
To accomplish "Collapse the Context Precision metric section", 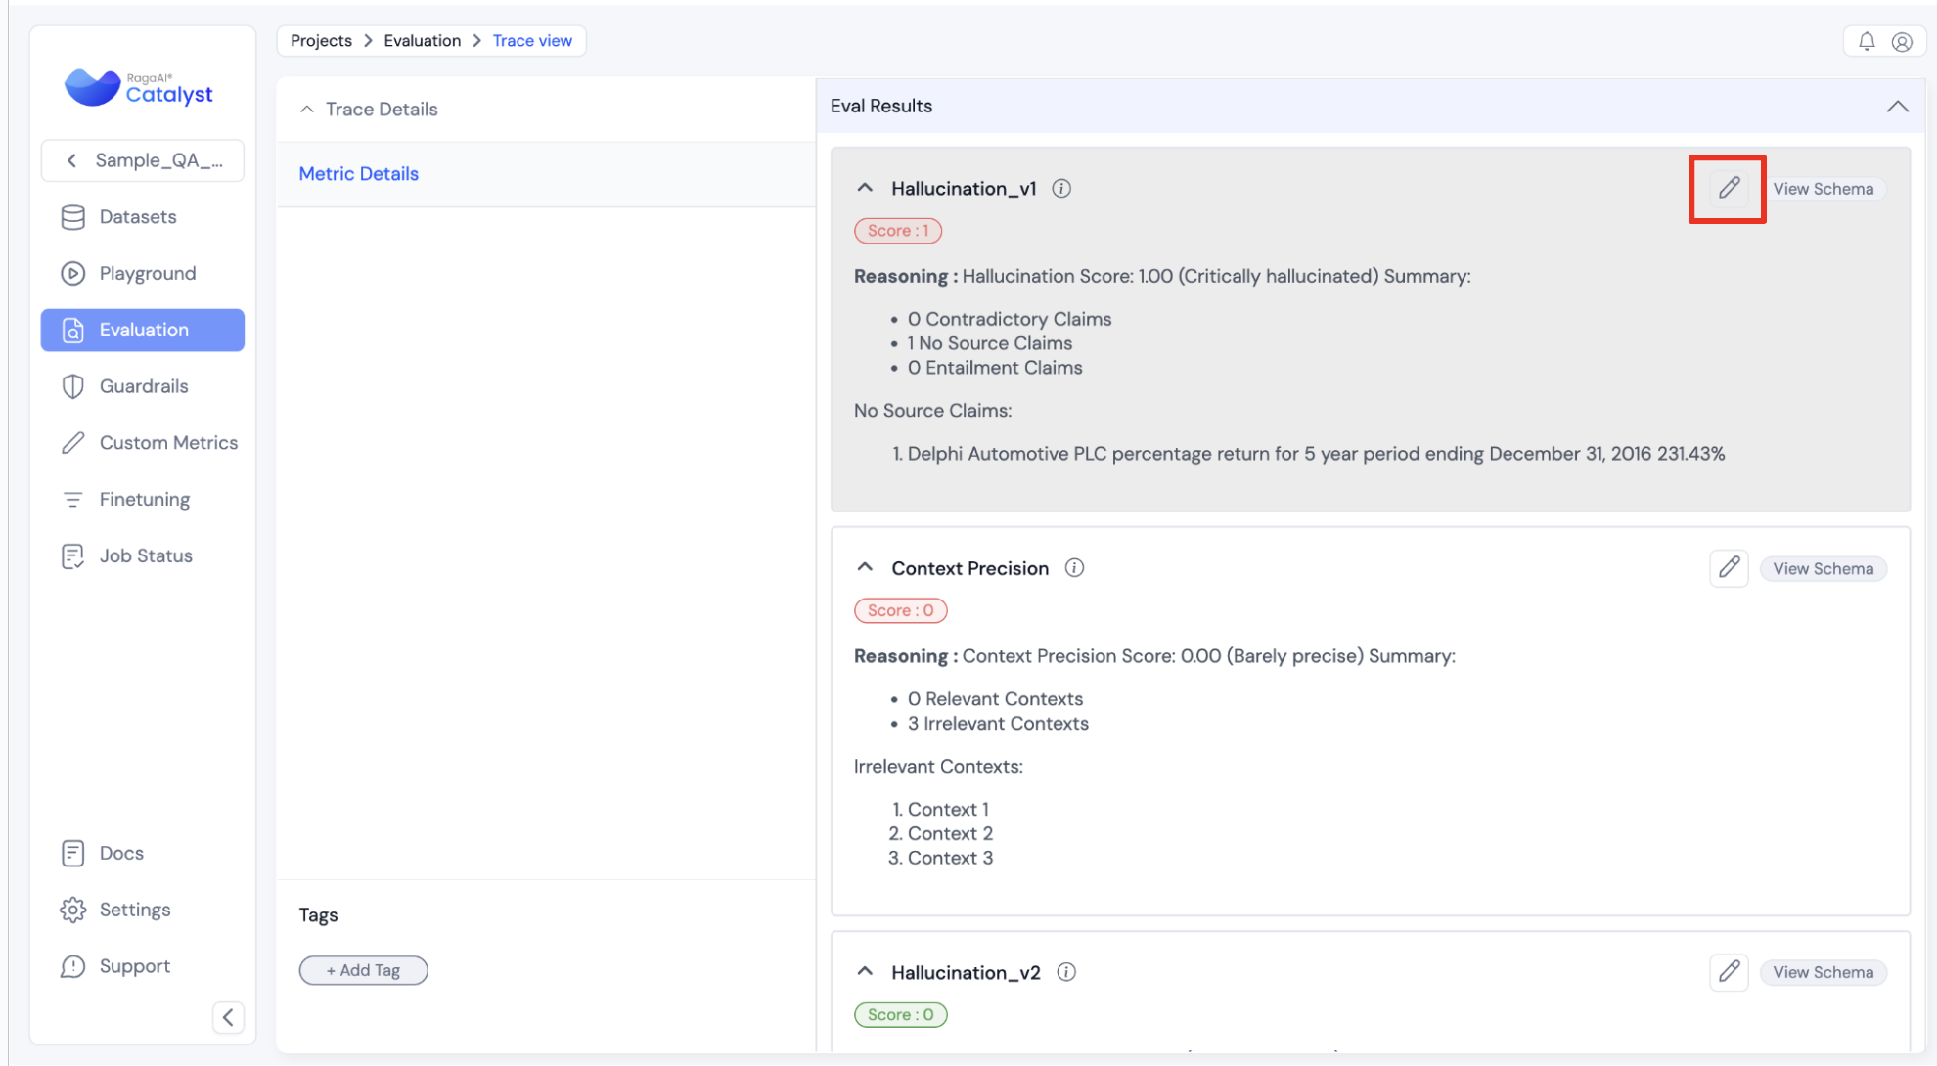I will pos(865,568).
